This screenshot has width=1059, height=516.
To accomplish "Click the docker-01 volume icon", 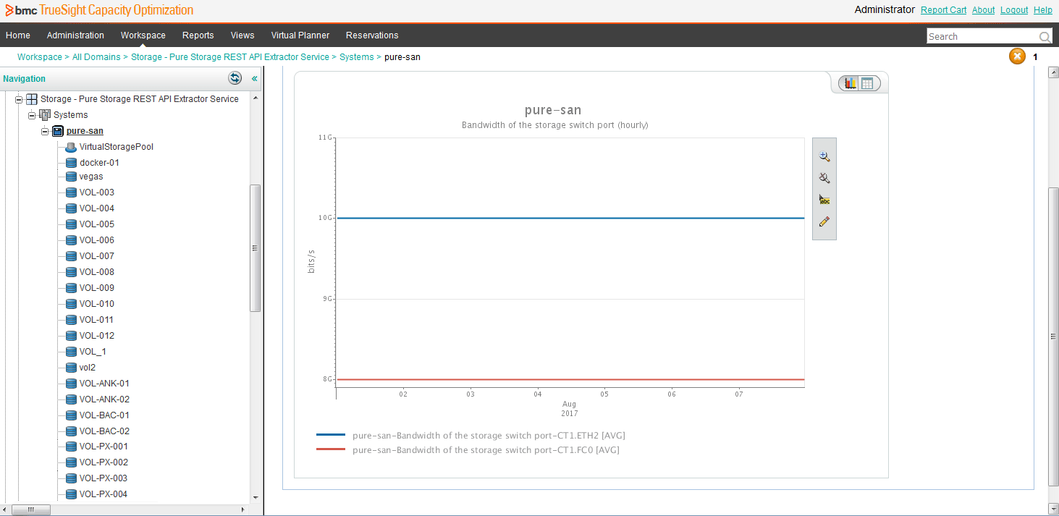I will tap(71, 163).
